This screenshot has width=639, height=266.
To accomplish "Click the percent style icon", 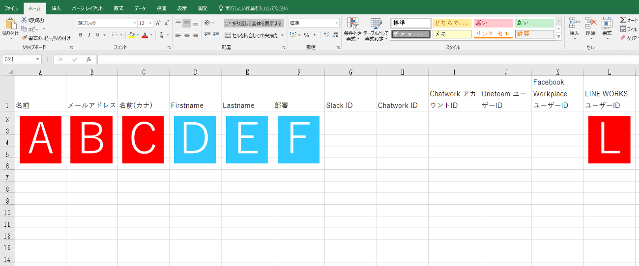I will (x=306, y=35).
